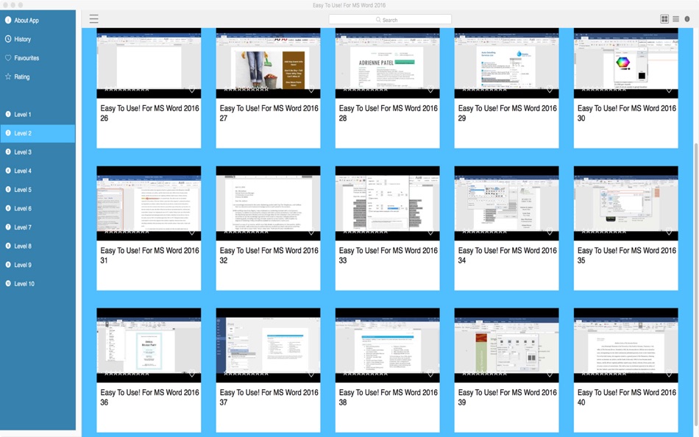Open the info icon in toolbar
This screenshot has width=699, height=437.
pos(687,18)
